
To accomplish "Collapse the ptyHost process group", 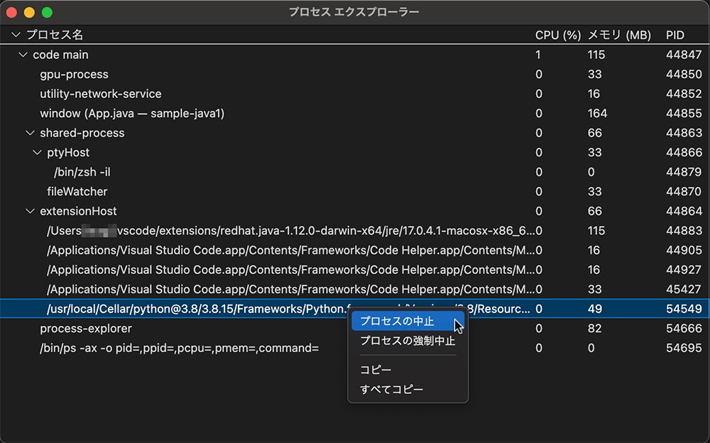I will pyautogui.click(x=37, y=153).
